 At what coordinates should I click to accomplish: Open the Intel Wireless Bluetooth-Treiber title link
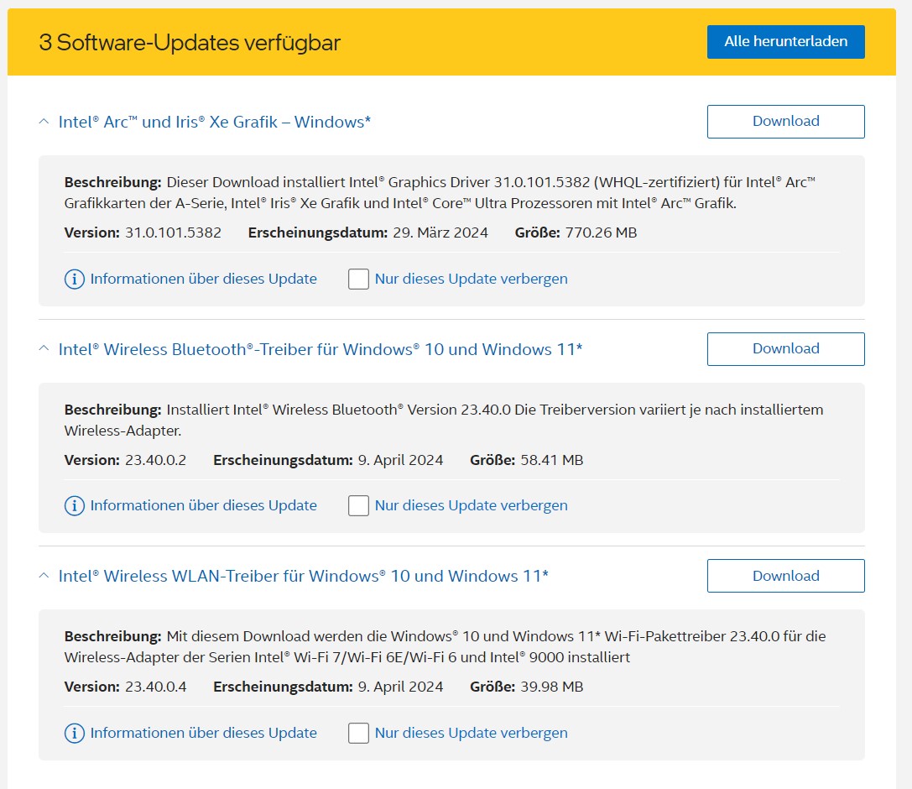coord(320,349)
